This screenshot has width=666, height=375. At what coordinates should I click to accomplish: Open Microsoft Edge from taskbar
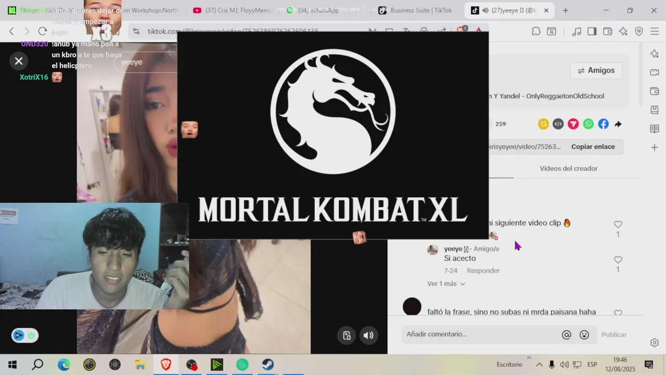63,365
